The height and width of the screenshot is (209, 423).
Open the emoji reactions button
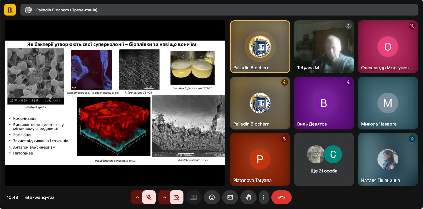point(212,197)
